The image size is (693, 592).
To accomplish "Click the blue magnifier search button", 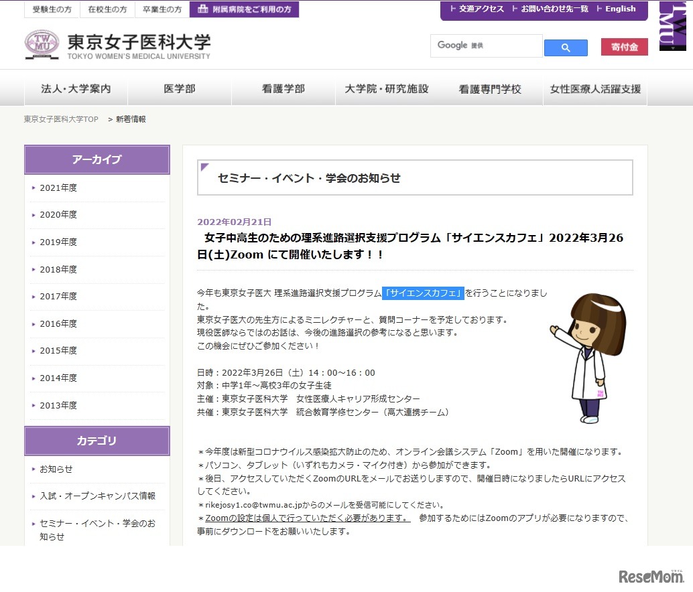I will click(x=565, y=48).
